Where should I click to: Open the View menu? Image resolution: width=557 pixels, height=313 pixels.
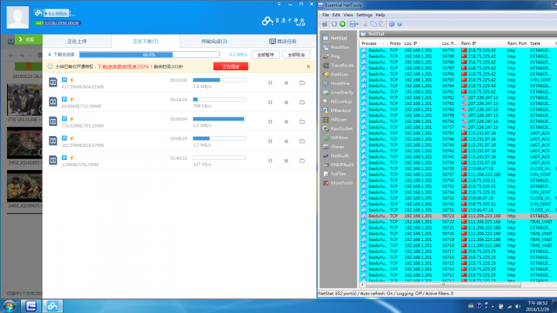pyautogui.click(x=348, y=15)
